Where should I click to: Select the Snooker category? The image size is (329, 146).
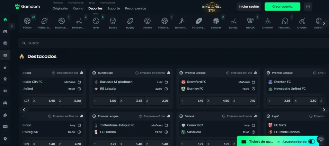267,23
